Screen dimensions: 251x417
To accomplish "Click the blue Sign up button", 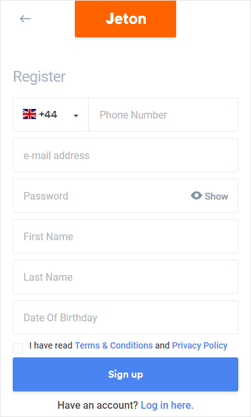I will [x=125, y=375].
